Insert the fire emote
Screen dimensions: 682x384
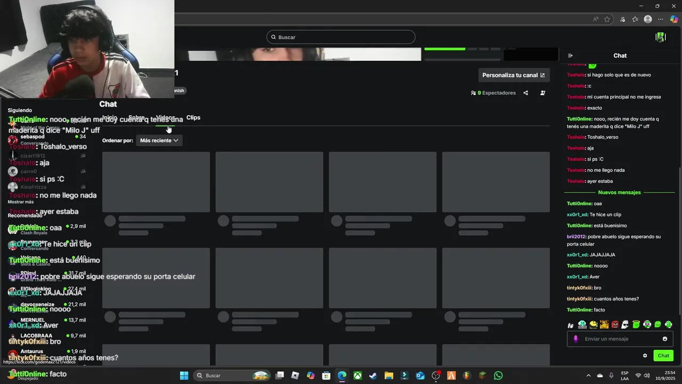pos(604,324)
